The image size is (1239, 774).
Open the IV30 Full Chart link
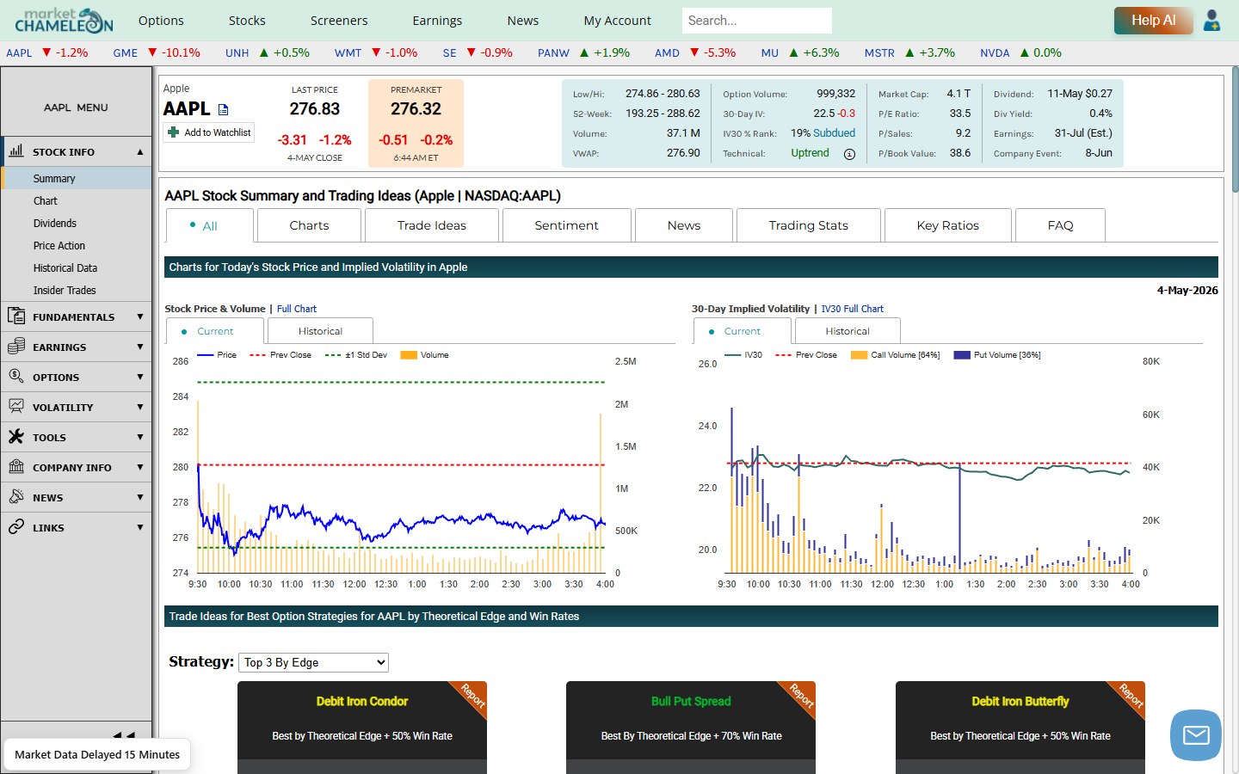pyautogui.click(x=852, y=309)
